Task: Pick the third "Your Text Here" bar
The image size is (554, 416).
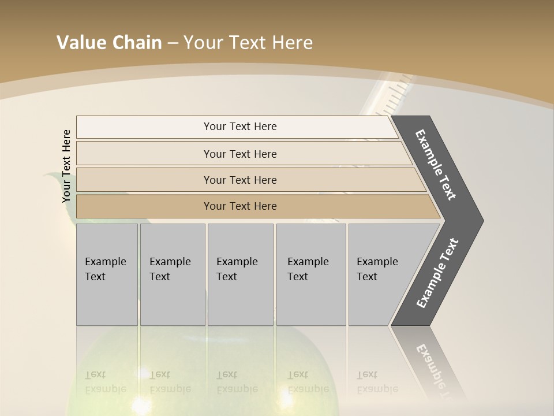Action: (239, 180)
